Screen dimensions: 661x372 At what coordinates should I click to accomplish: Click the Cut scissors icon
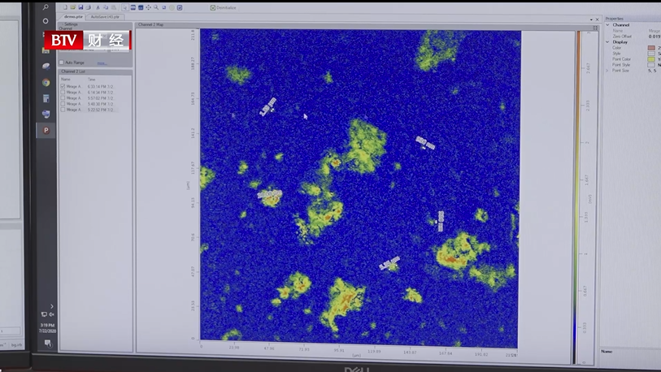point(96,7)
